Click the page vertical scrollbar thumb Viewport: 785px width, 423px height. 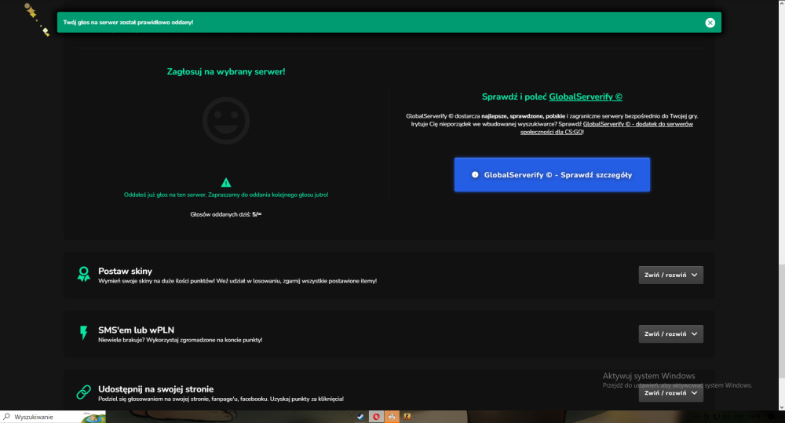782,321
